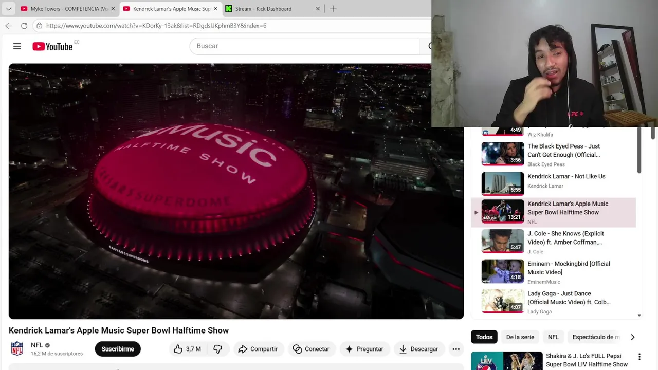Click 16,2 M de suscriptores text
This screenshot has height=370, width=658.
(57, 354)
